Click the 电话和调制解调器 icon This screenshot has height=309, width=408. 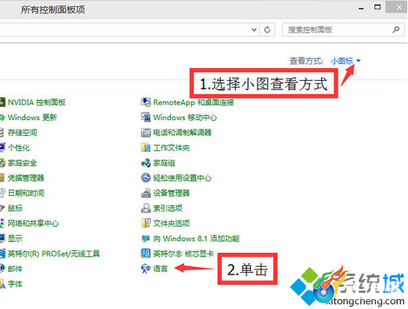[145, 132]
